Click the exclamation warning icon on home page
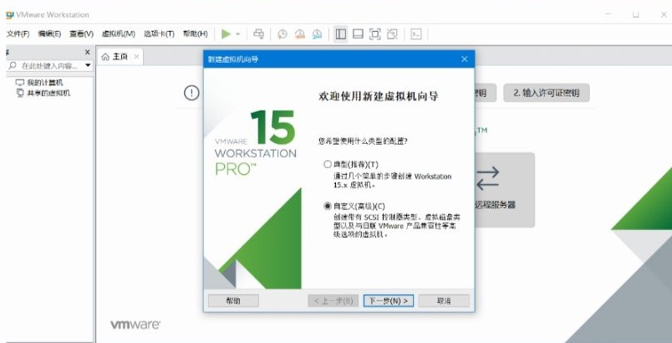Viewport: 672px width, 343px height. tap(191, 93)
